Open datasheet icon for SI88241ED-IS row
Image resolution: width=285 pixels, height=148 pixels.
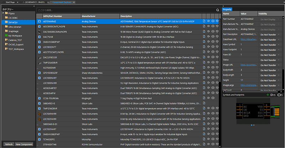coord(204,103)
